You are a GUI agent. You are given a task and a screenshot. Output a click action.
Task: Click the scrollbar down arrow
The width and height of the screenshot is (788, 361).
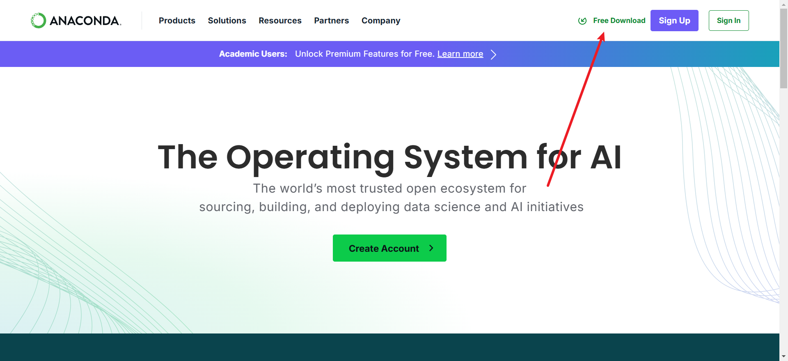pos(783,356)
